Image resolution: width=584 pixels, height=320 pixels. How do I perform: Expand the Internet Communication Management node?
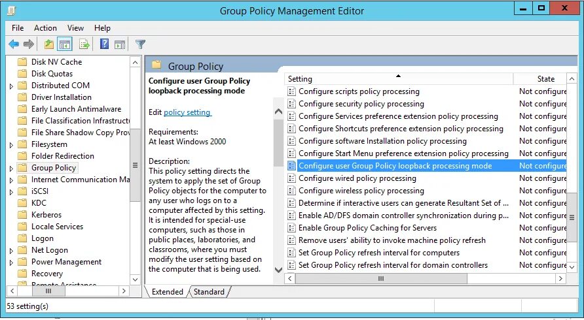[11, 180]
